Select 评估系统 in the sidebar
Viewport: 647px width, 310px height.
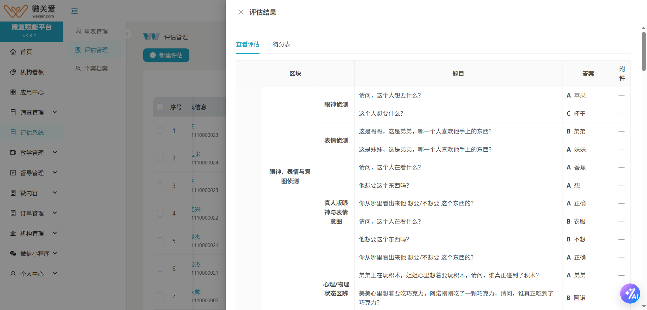click(31, 132)
